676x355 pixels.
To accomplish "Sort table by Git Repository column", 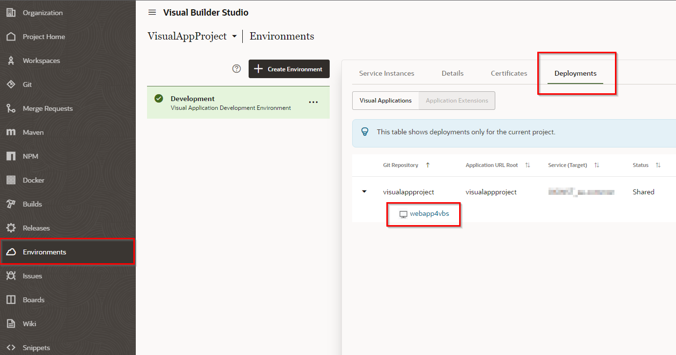I will coord(427,165).
